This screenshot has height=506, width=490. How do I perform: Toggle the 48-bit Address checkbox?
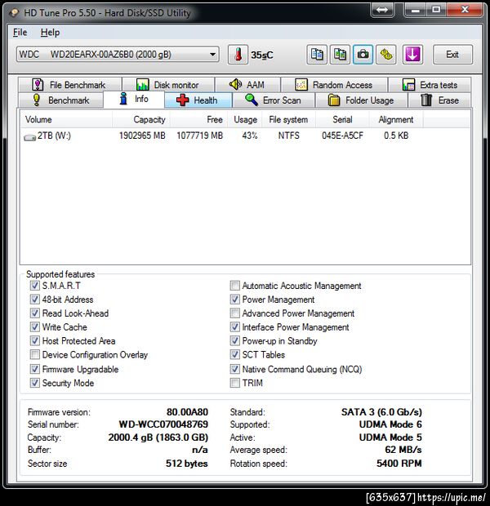click(x=34, y=300)
